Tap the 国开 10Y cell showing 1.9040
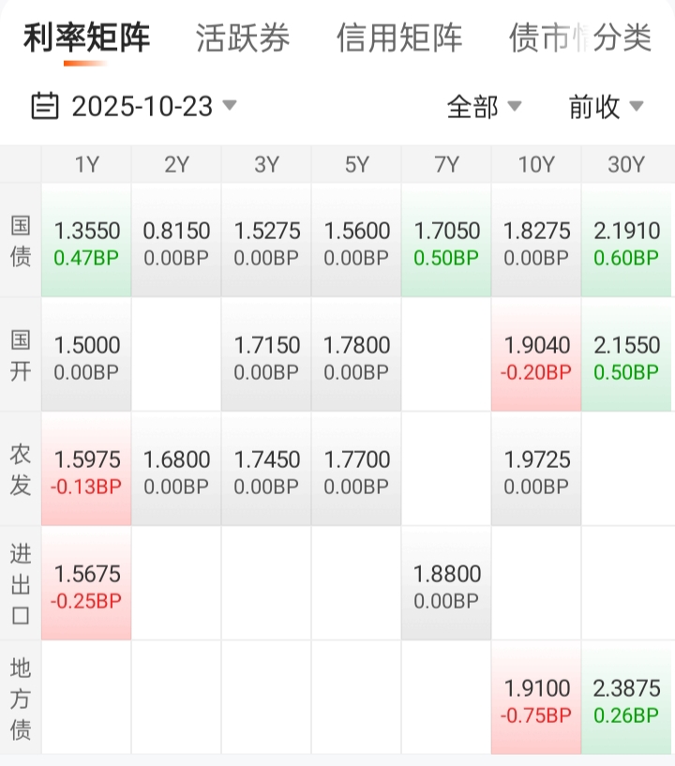 (x=536, y=356)
